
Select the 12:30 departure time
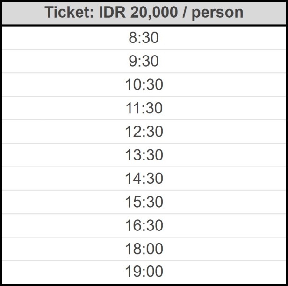(x=144, y=132)
